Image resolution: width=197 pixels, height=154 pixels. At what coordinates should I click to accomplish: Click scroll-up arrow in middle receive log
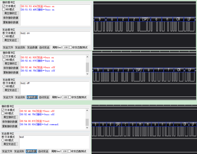tap(87, 57)
